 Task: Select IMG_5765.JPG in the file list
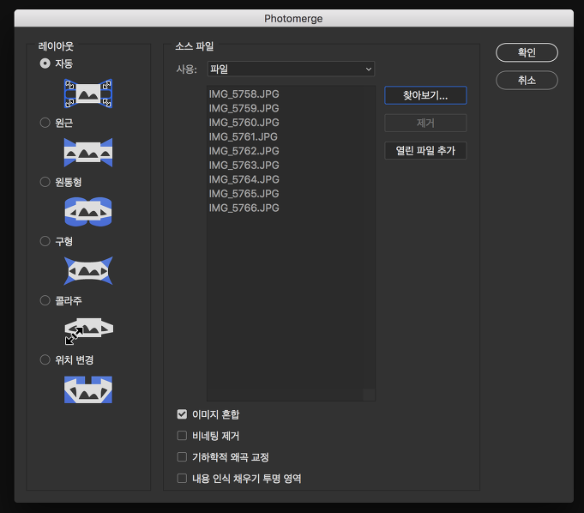point(244,194)
